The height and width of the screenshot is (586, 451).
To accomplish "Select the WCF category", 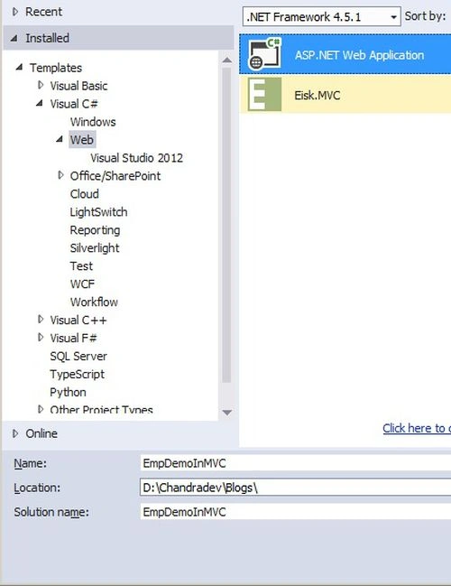I will [x=82, y=284].
